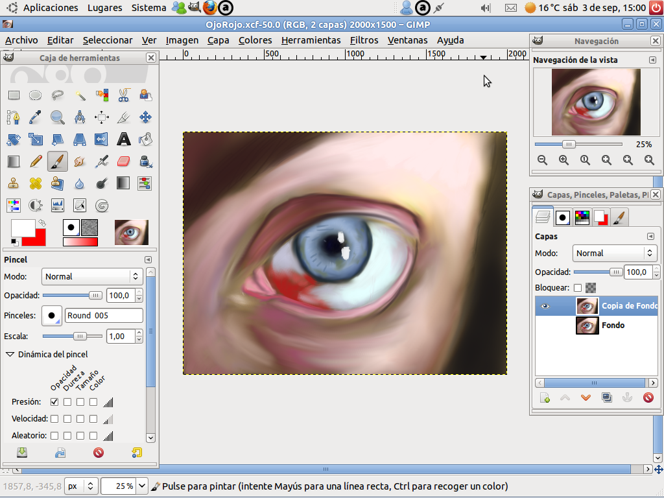
Task: Open the Aplicaciones system menu
Action: coord(50,8)
